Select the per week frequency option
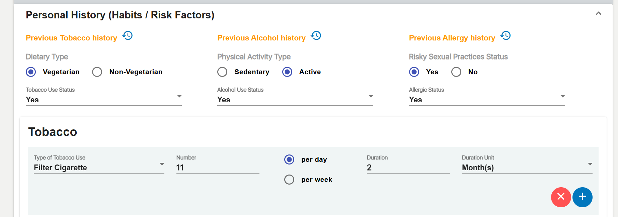This screenshot has width=618, height=217. point(289,180)
